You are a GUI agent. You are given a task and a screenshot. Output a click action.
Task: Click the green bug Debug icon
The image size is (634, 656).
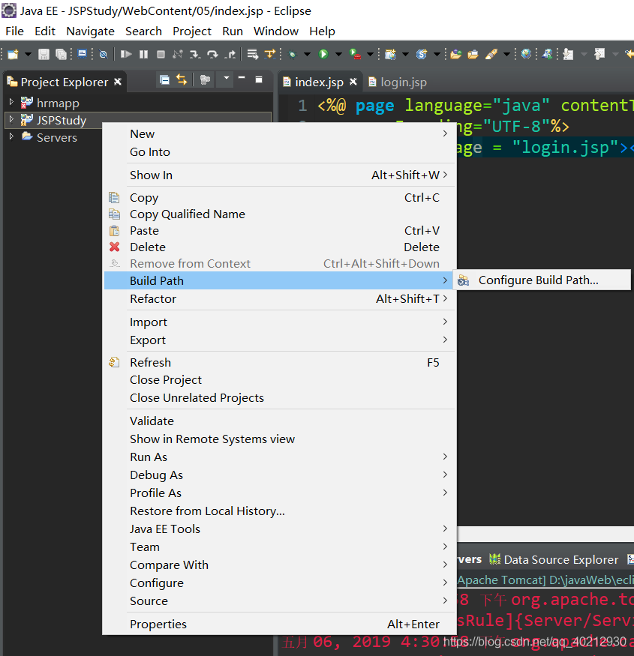click(x=293, y=54)
